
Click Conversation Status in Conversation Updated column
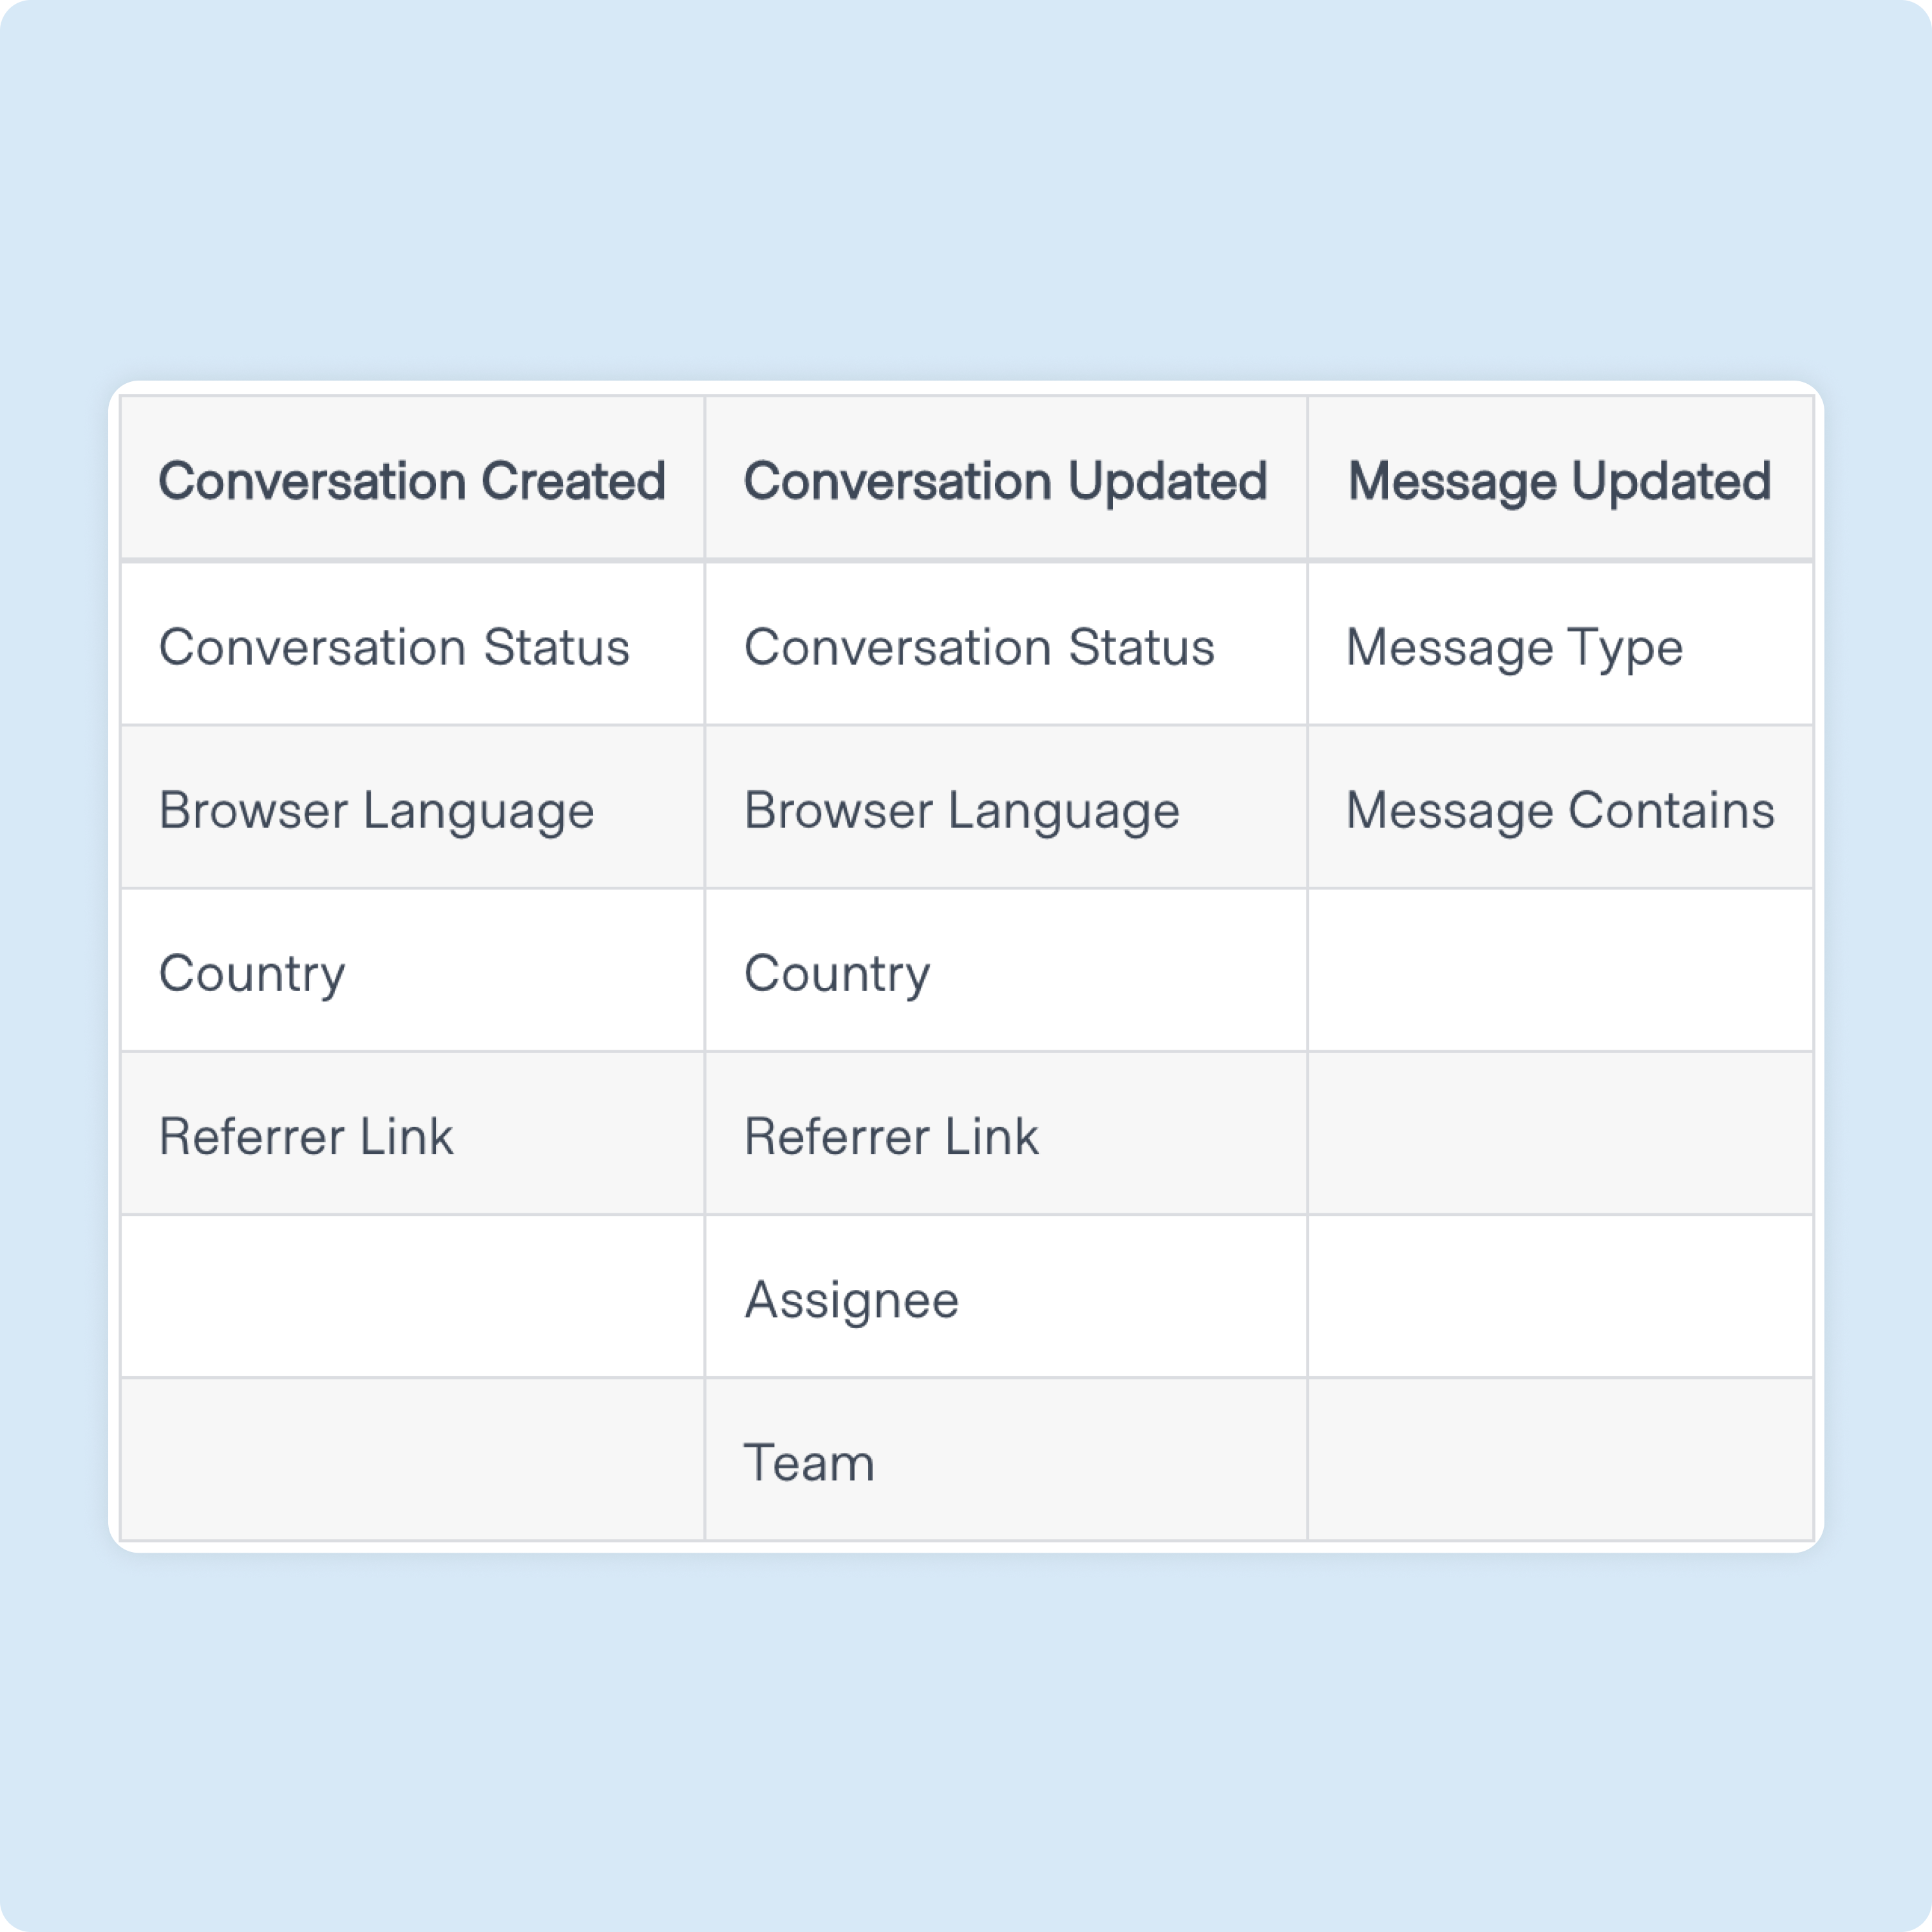click(978, 647)
